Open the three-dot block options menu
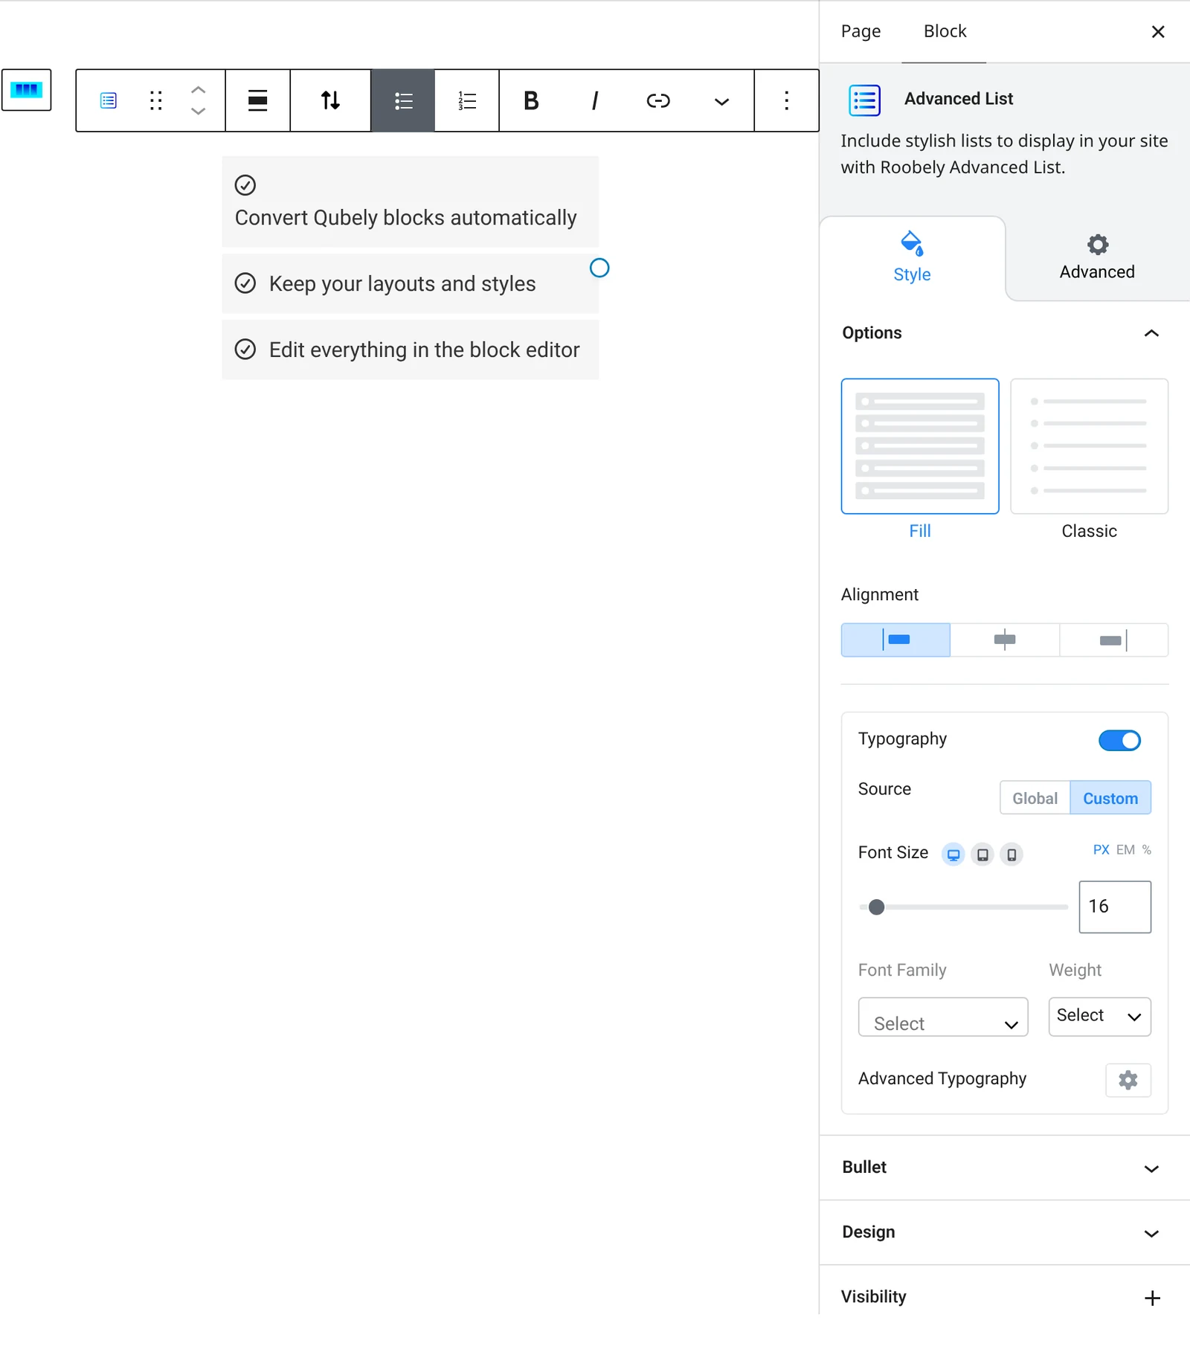This screenshot has height=1358, width=1190. click(786, 100)
